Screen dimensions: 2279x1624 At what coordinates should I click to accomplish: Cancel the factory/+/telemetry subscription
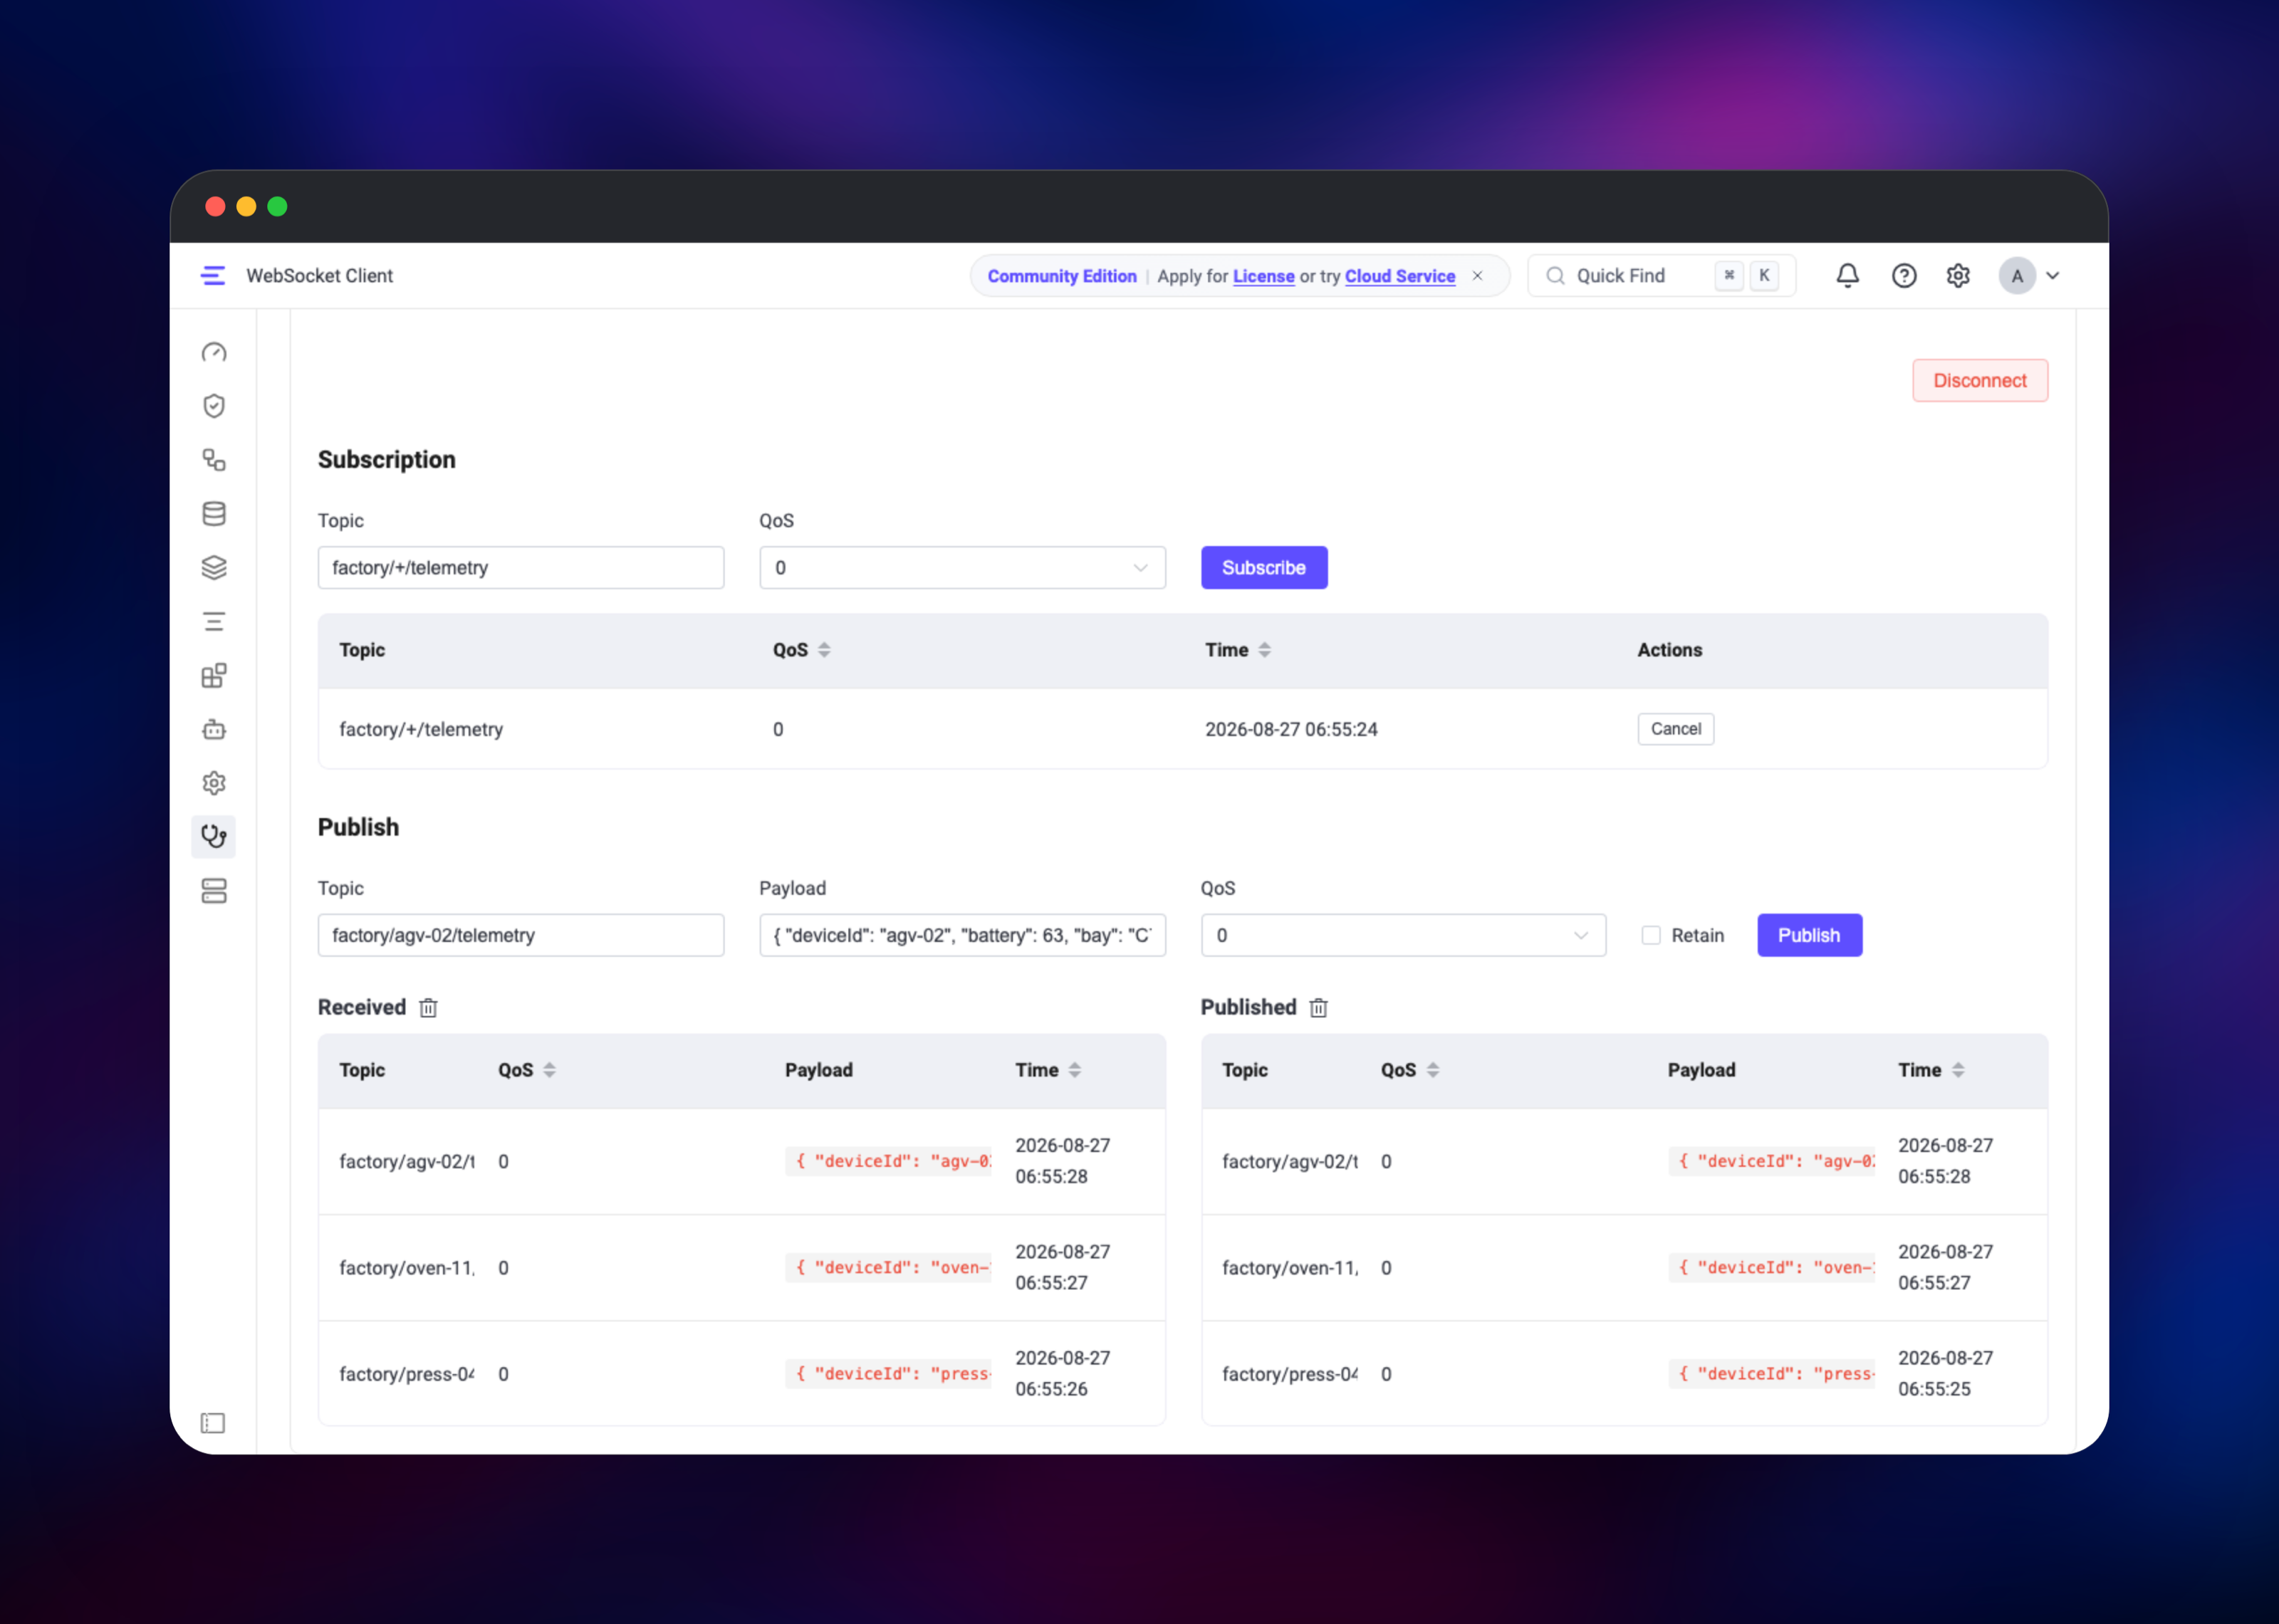coord(1675,729)
